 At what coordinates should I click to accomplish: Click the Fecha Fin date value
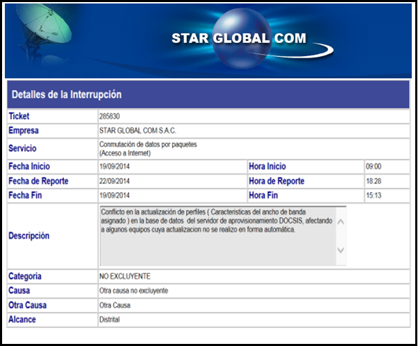[x=115, y=196]
